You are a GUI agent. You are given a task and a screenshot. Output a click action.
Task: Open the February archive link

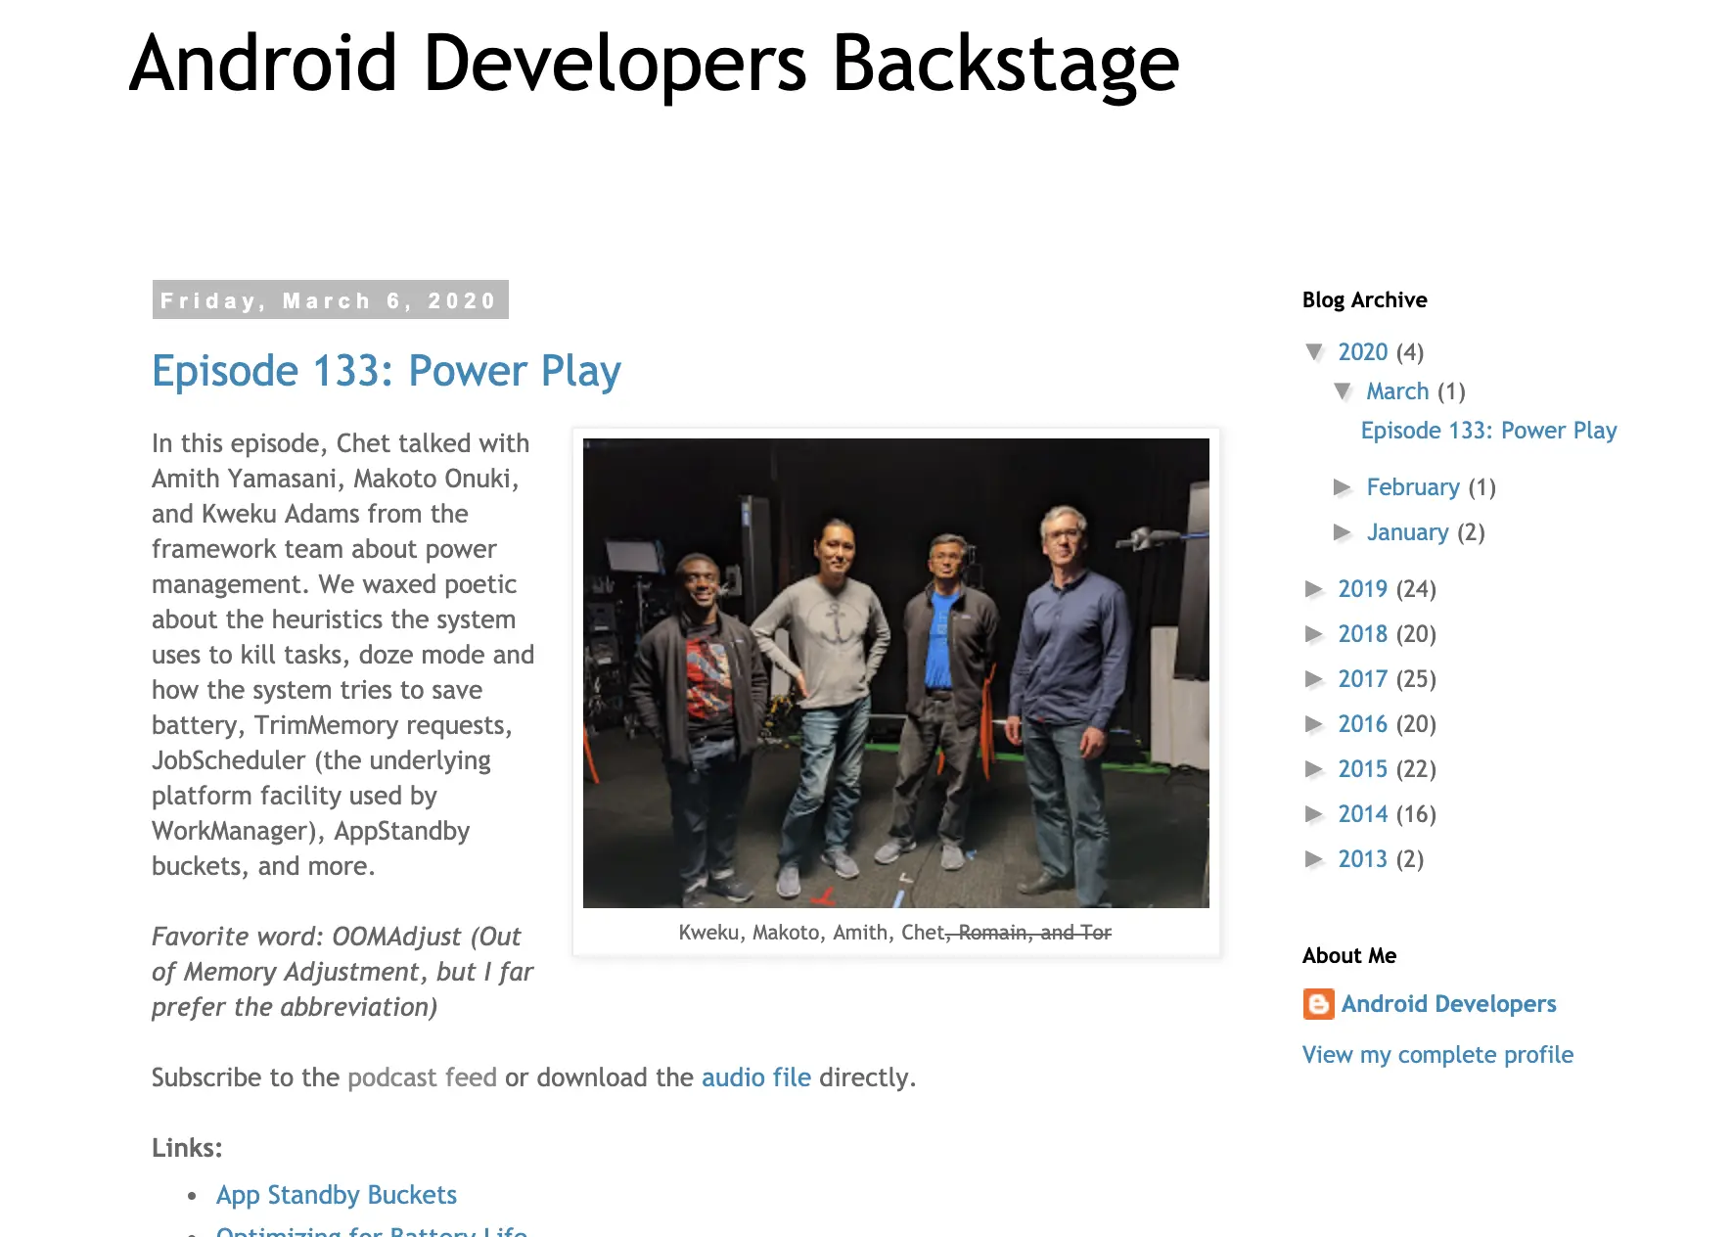click(1413, 487)
